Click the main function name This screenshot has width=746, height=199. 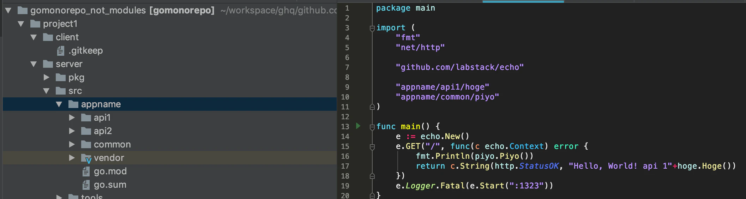410,127
